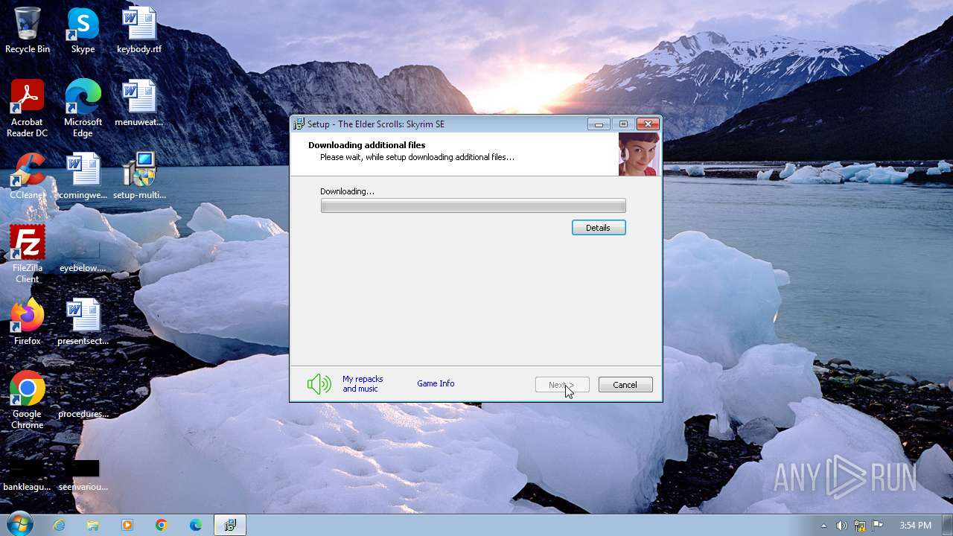The image size is (953, 536).
Task: Open the Windows Start menu
Action: pos(19,525)
